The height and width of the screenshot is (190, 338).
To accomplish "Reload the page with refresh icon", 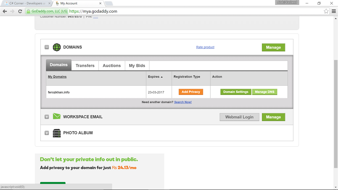I will pyautogui.click(x=20, y=11).
